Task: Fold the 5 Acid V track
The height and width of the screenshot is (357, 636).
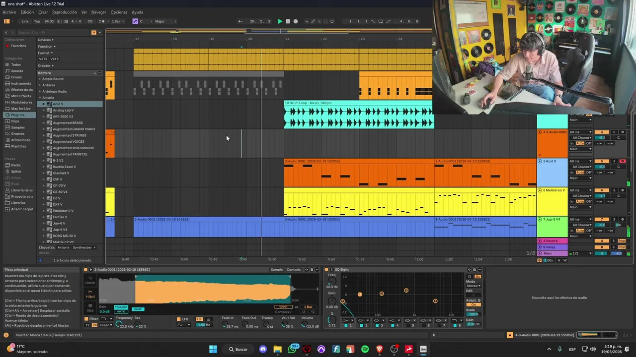Action: coord(540,161)
